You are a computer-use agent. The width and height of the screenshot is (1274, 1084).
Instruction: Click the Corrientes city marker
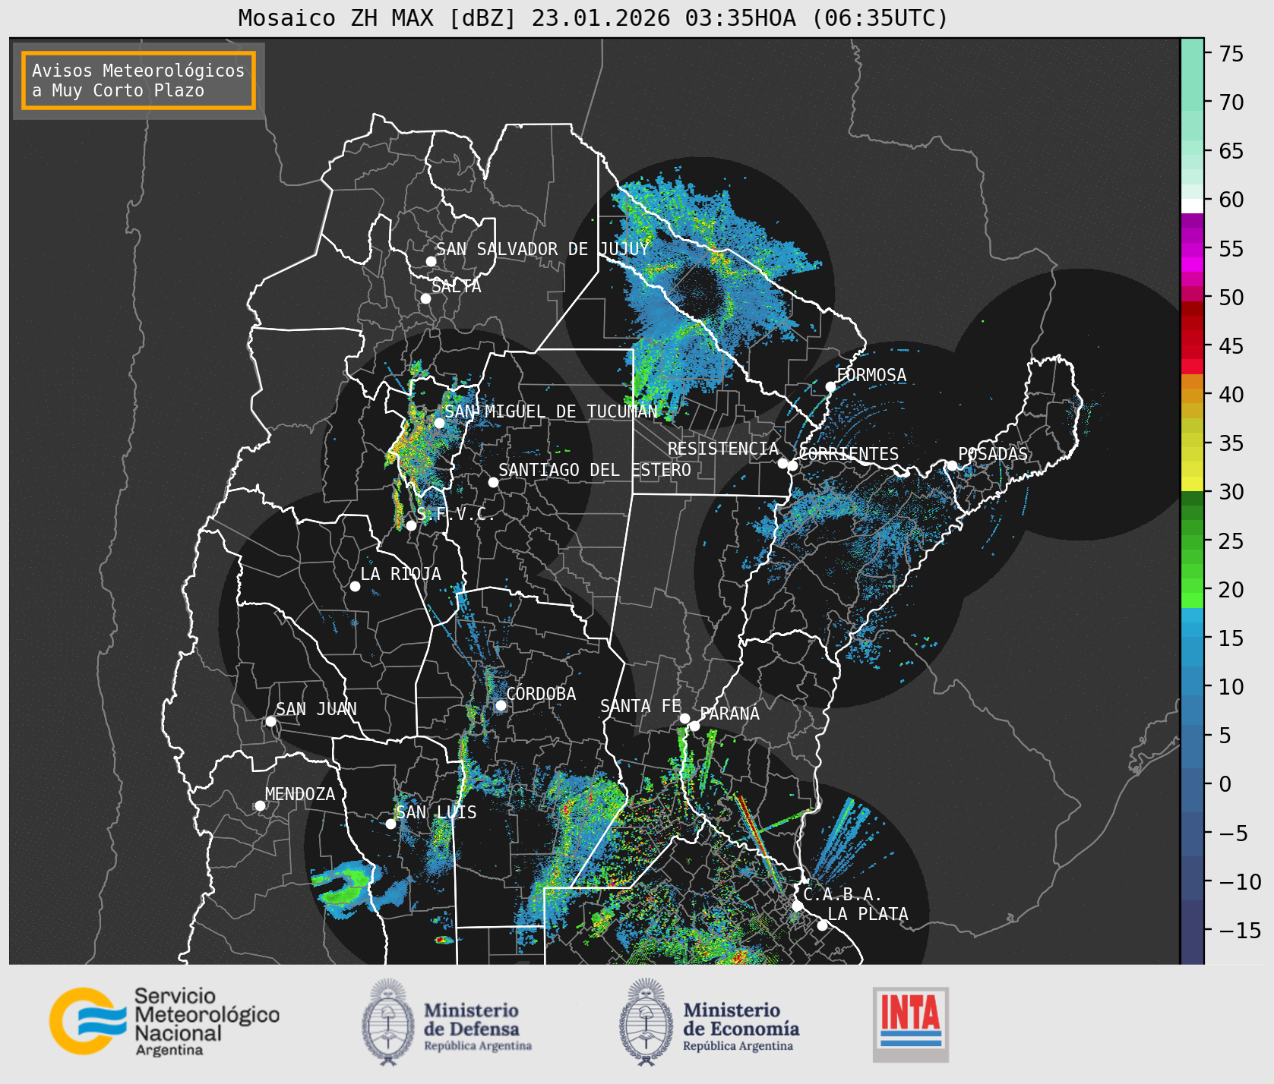[792, 465]
